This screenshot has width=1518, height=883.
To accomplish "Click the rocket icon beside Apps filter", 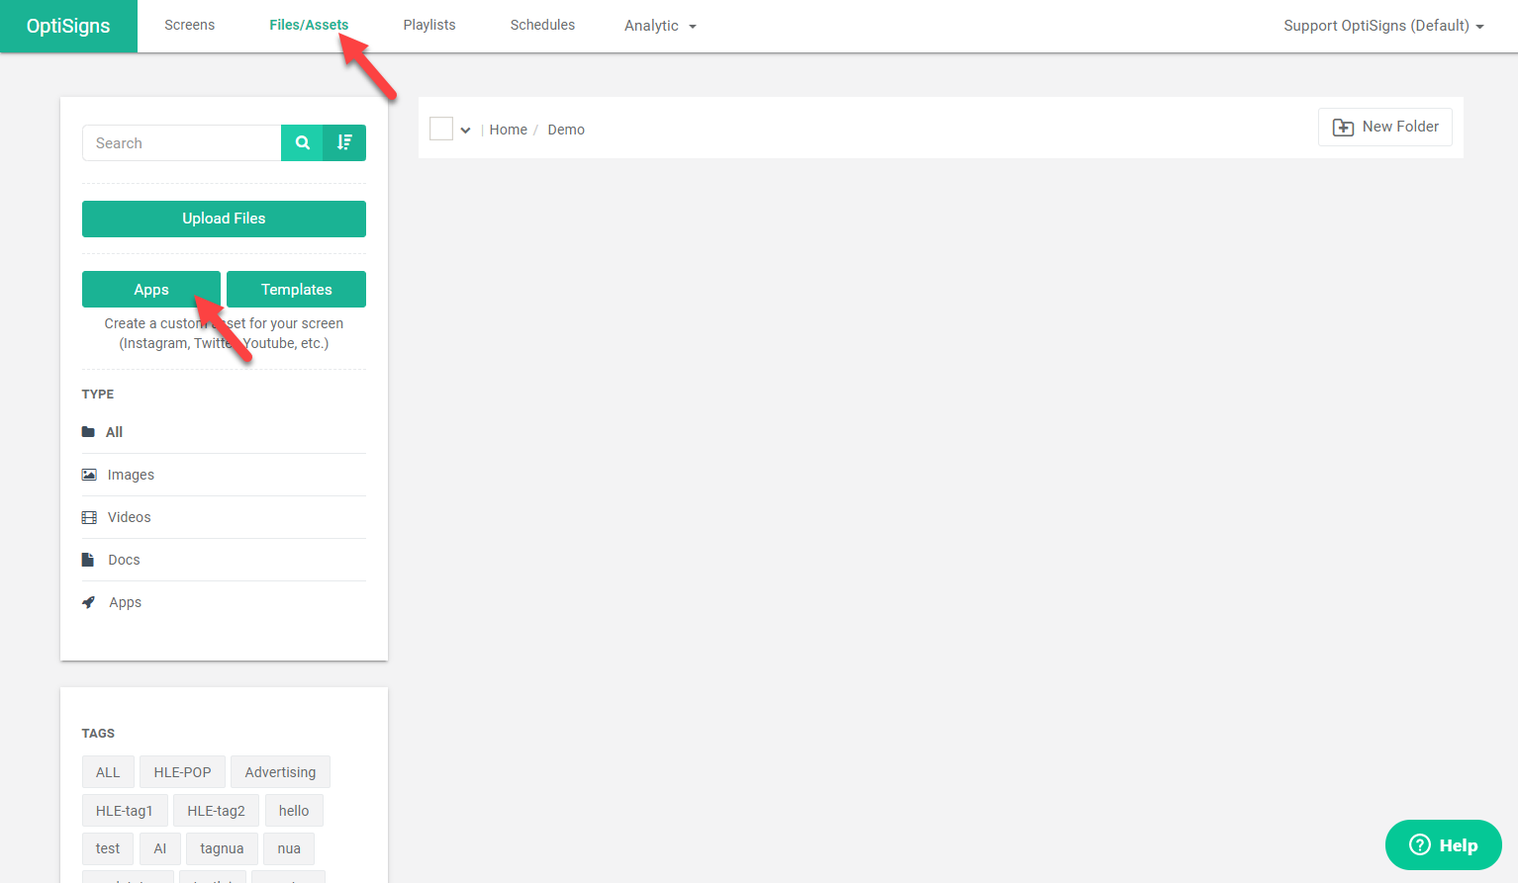I will coord(89,602).
